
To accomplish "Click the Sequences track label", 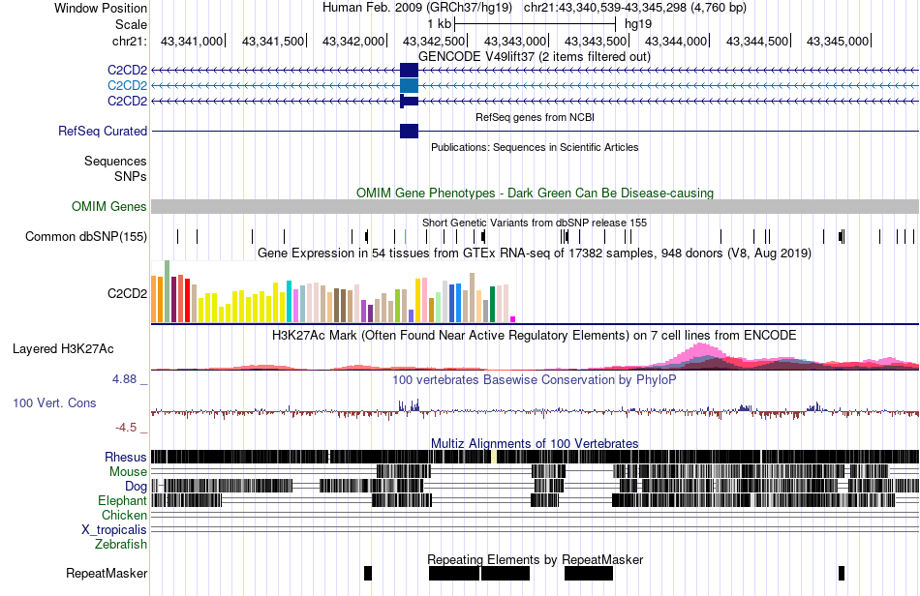I will point(115,162).
